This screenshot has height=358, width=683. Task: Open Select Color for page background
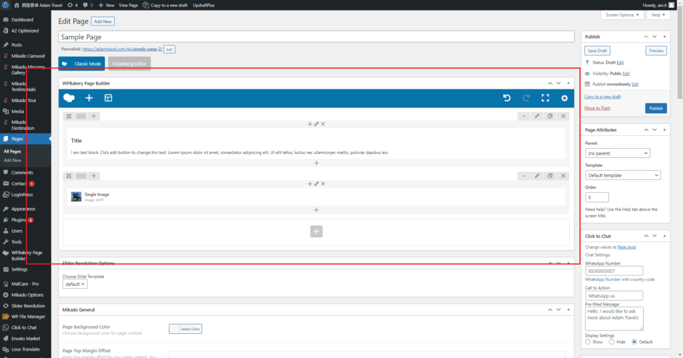click(185, 329)
